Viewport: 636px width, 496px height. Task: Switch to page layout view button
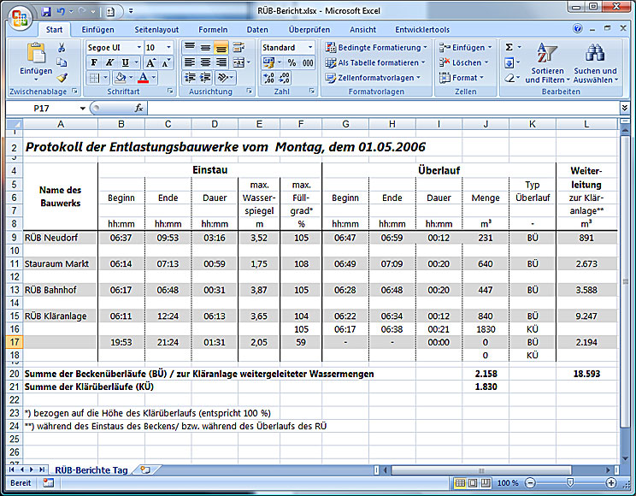point(473,483)
